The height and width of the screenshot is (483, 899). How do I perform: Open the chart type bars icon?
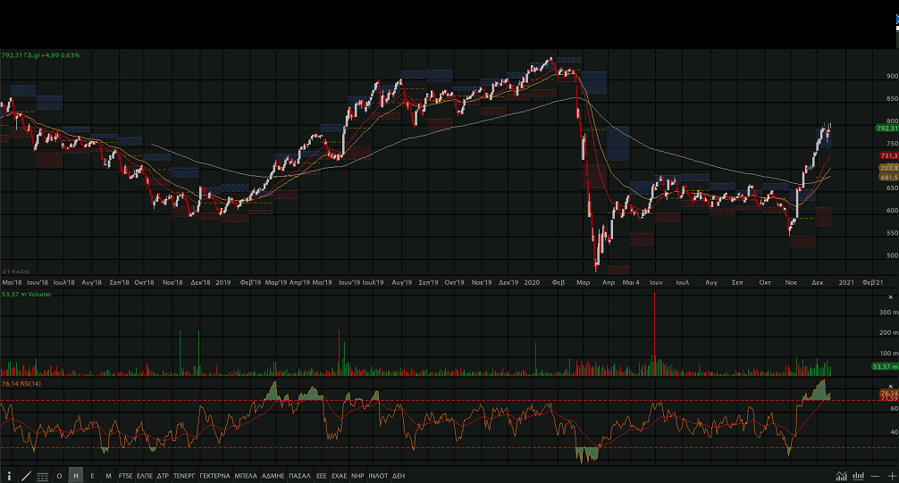pos(858,476)
